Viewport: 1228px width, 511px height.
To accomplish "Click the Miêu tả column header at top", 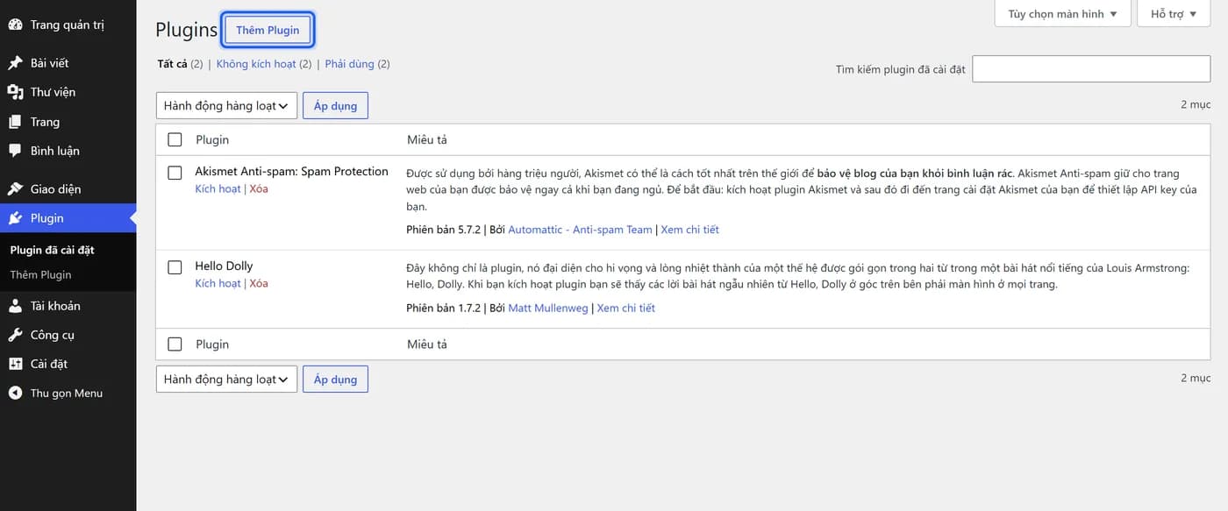I will tap(427, 139).
